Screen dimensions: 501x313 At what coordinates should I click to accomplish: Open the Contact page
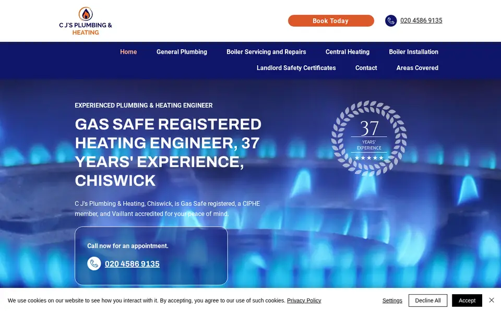pyautogui.click(x=366, y=68)
